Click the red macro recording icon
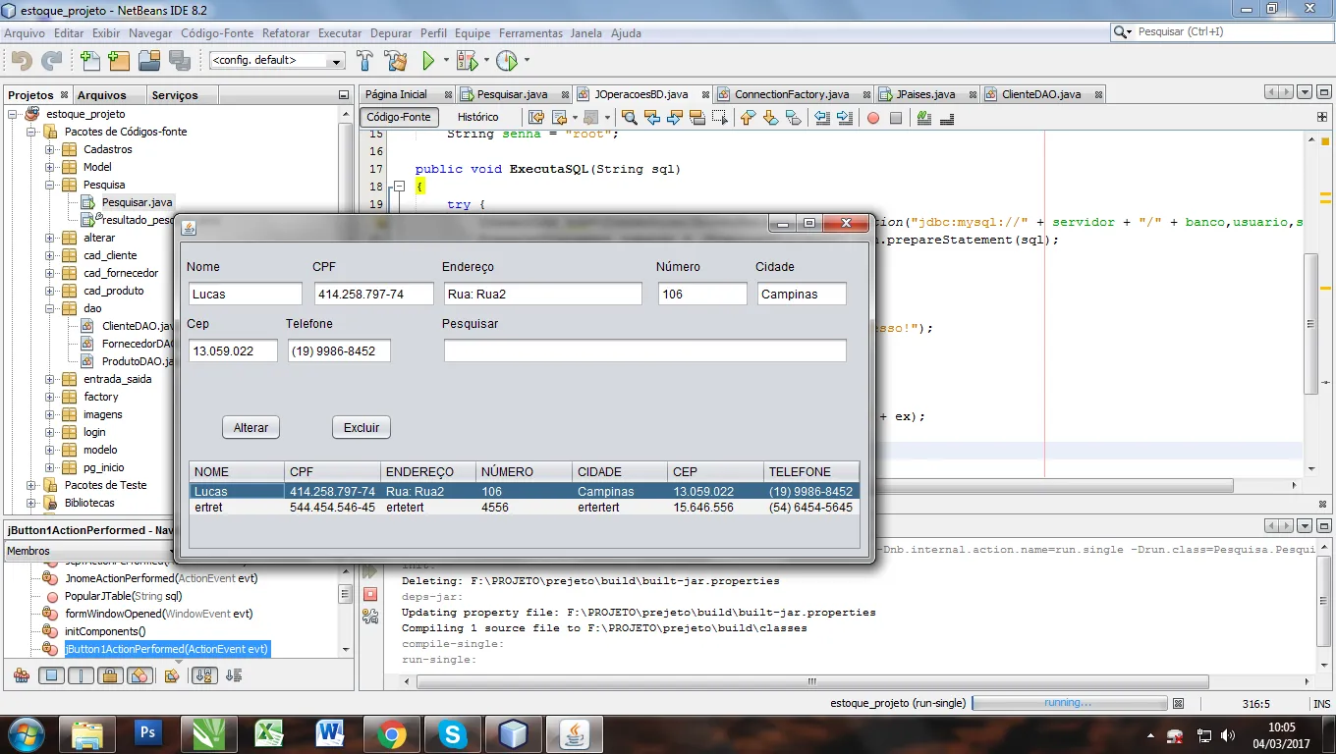Image resolution: width=1336 pixels, height=754 pixels. [x=872, y=119]
